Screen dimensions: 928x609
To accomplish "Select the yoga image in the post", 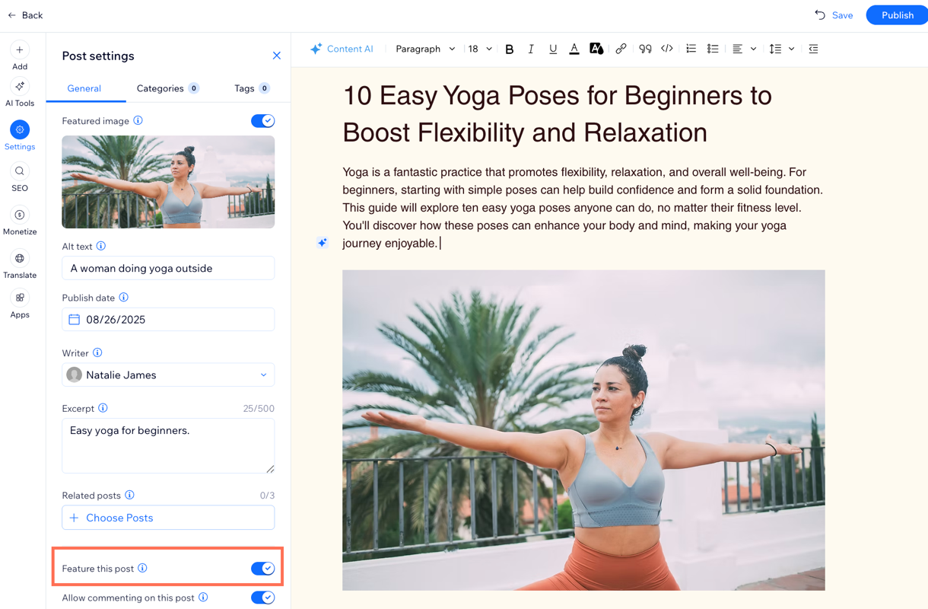I will point(583,430).
